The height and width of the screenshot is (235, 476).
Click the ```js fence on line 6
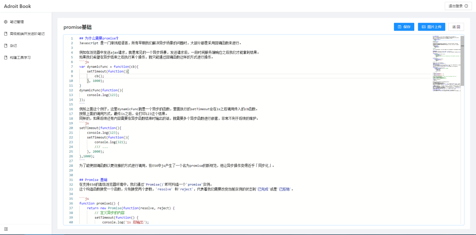pos(84,62)
